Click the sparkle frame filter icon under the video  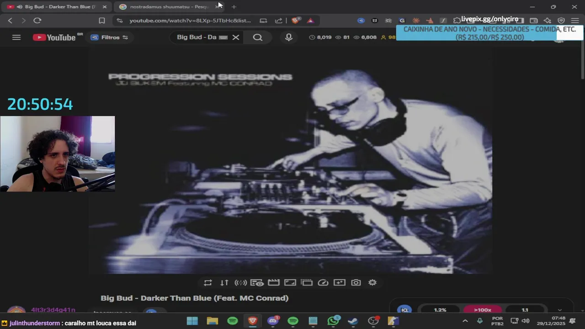click(x=340, y=283)
